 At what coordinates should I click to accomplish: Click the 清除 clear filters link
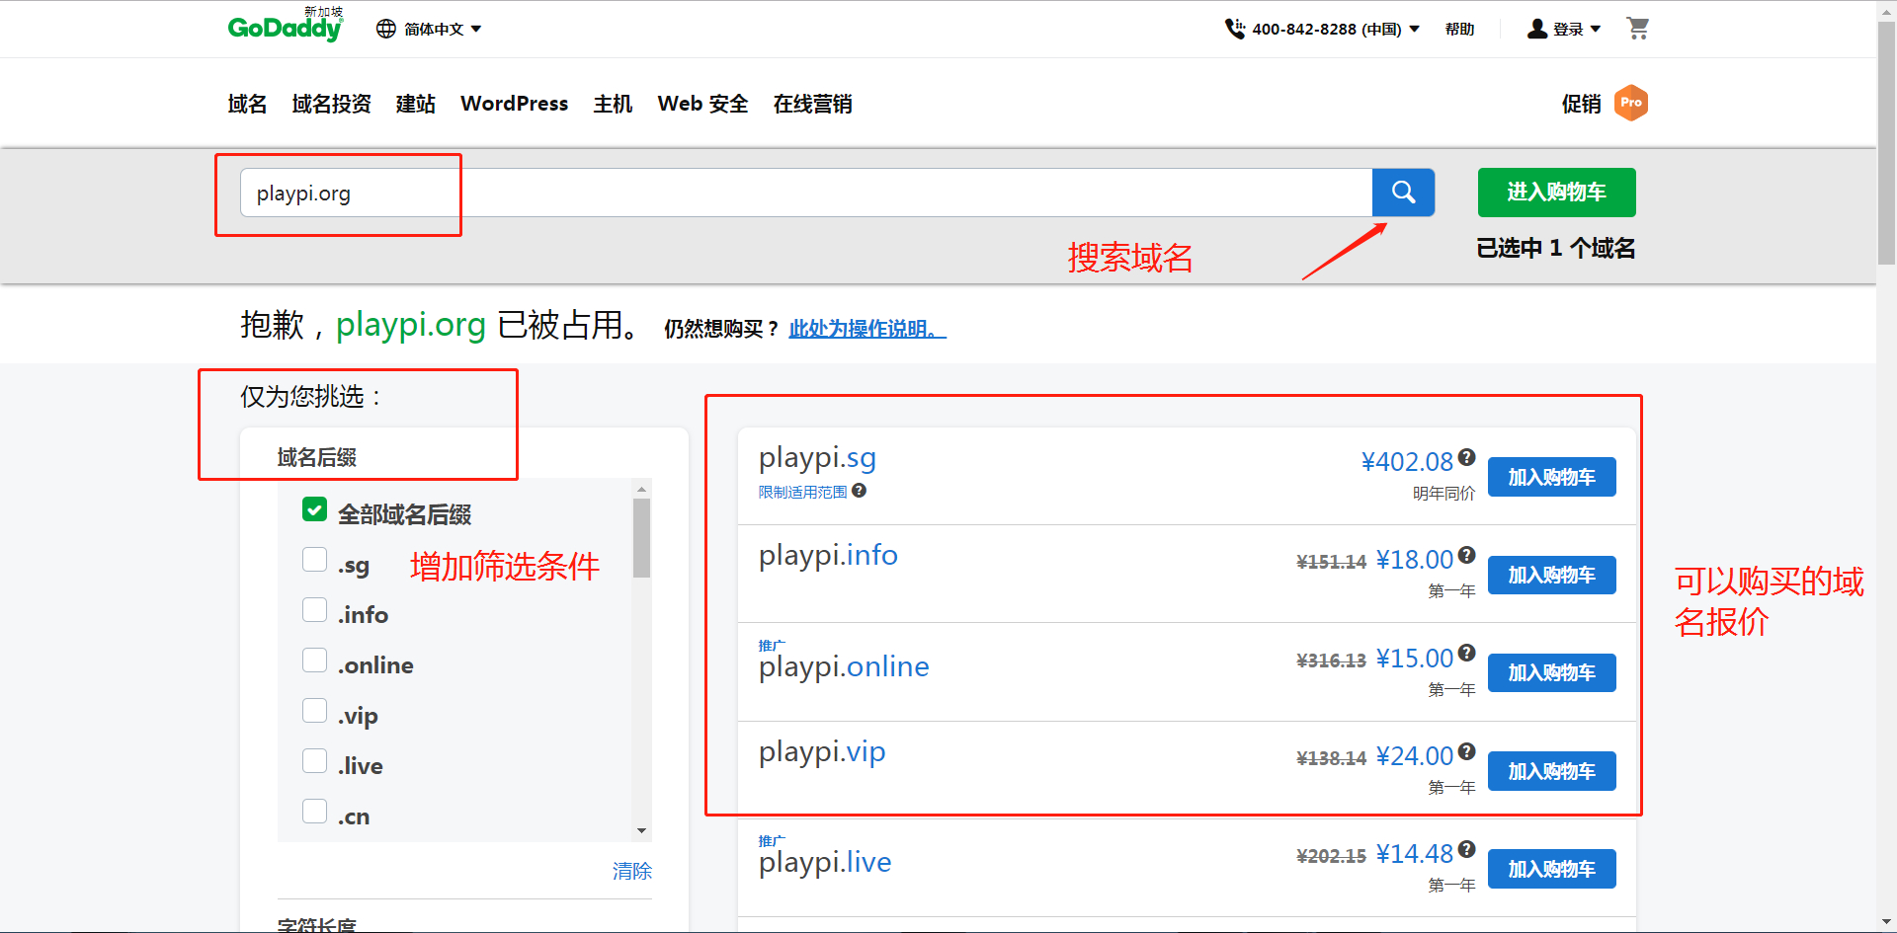pos(631,871)
